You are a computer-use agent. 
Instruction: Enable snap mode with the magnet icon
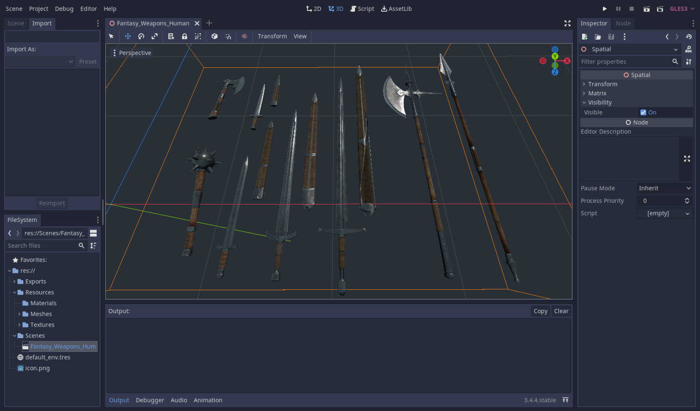228,36
